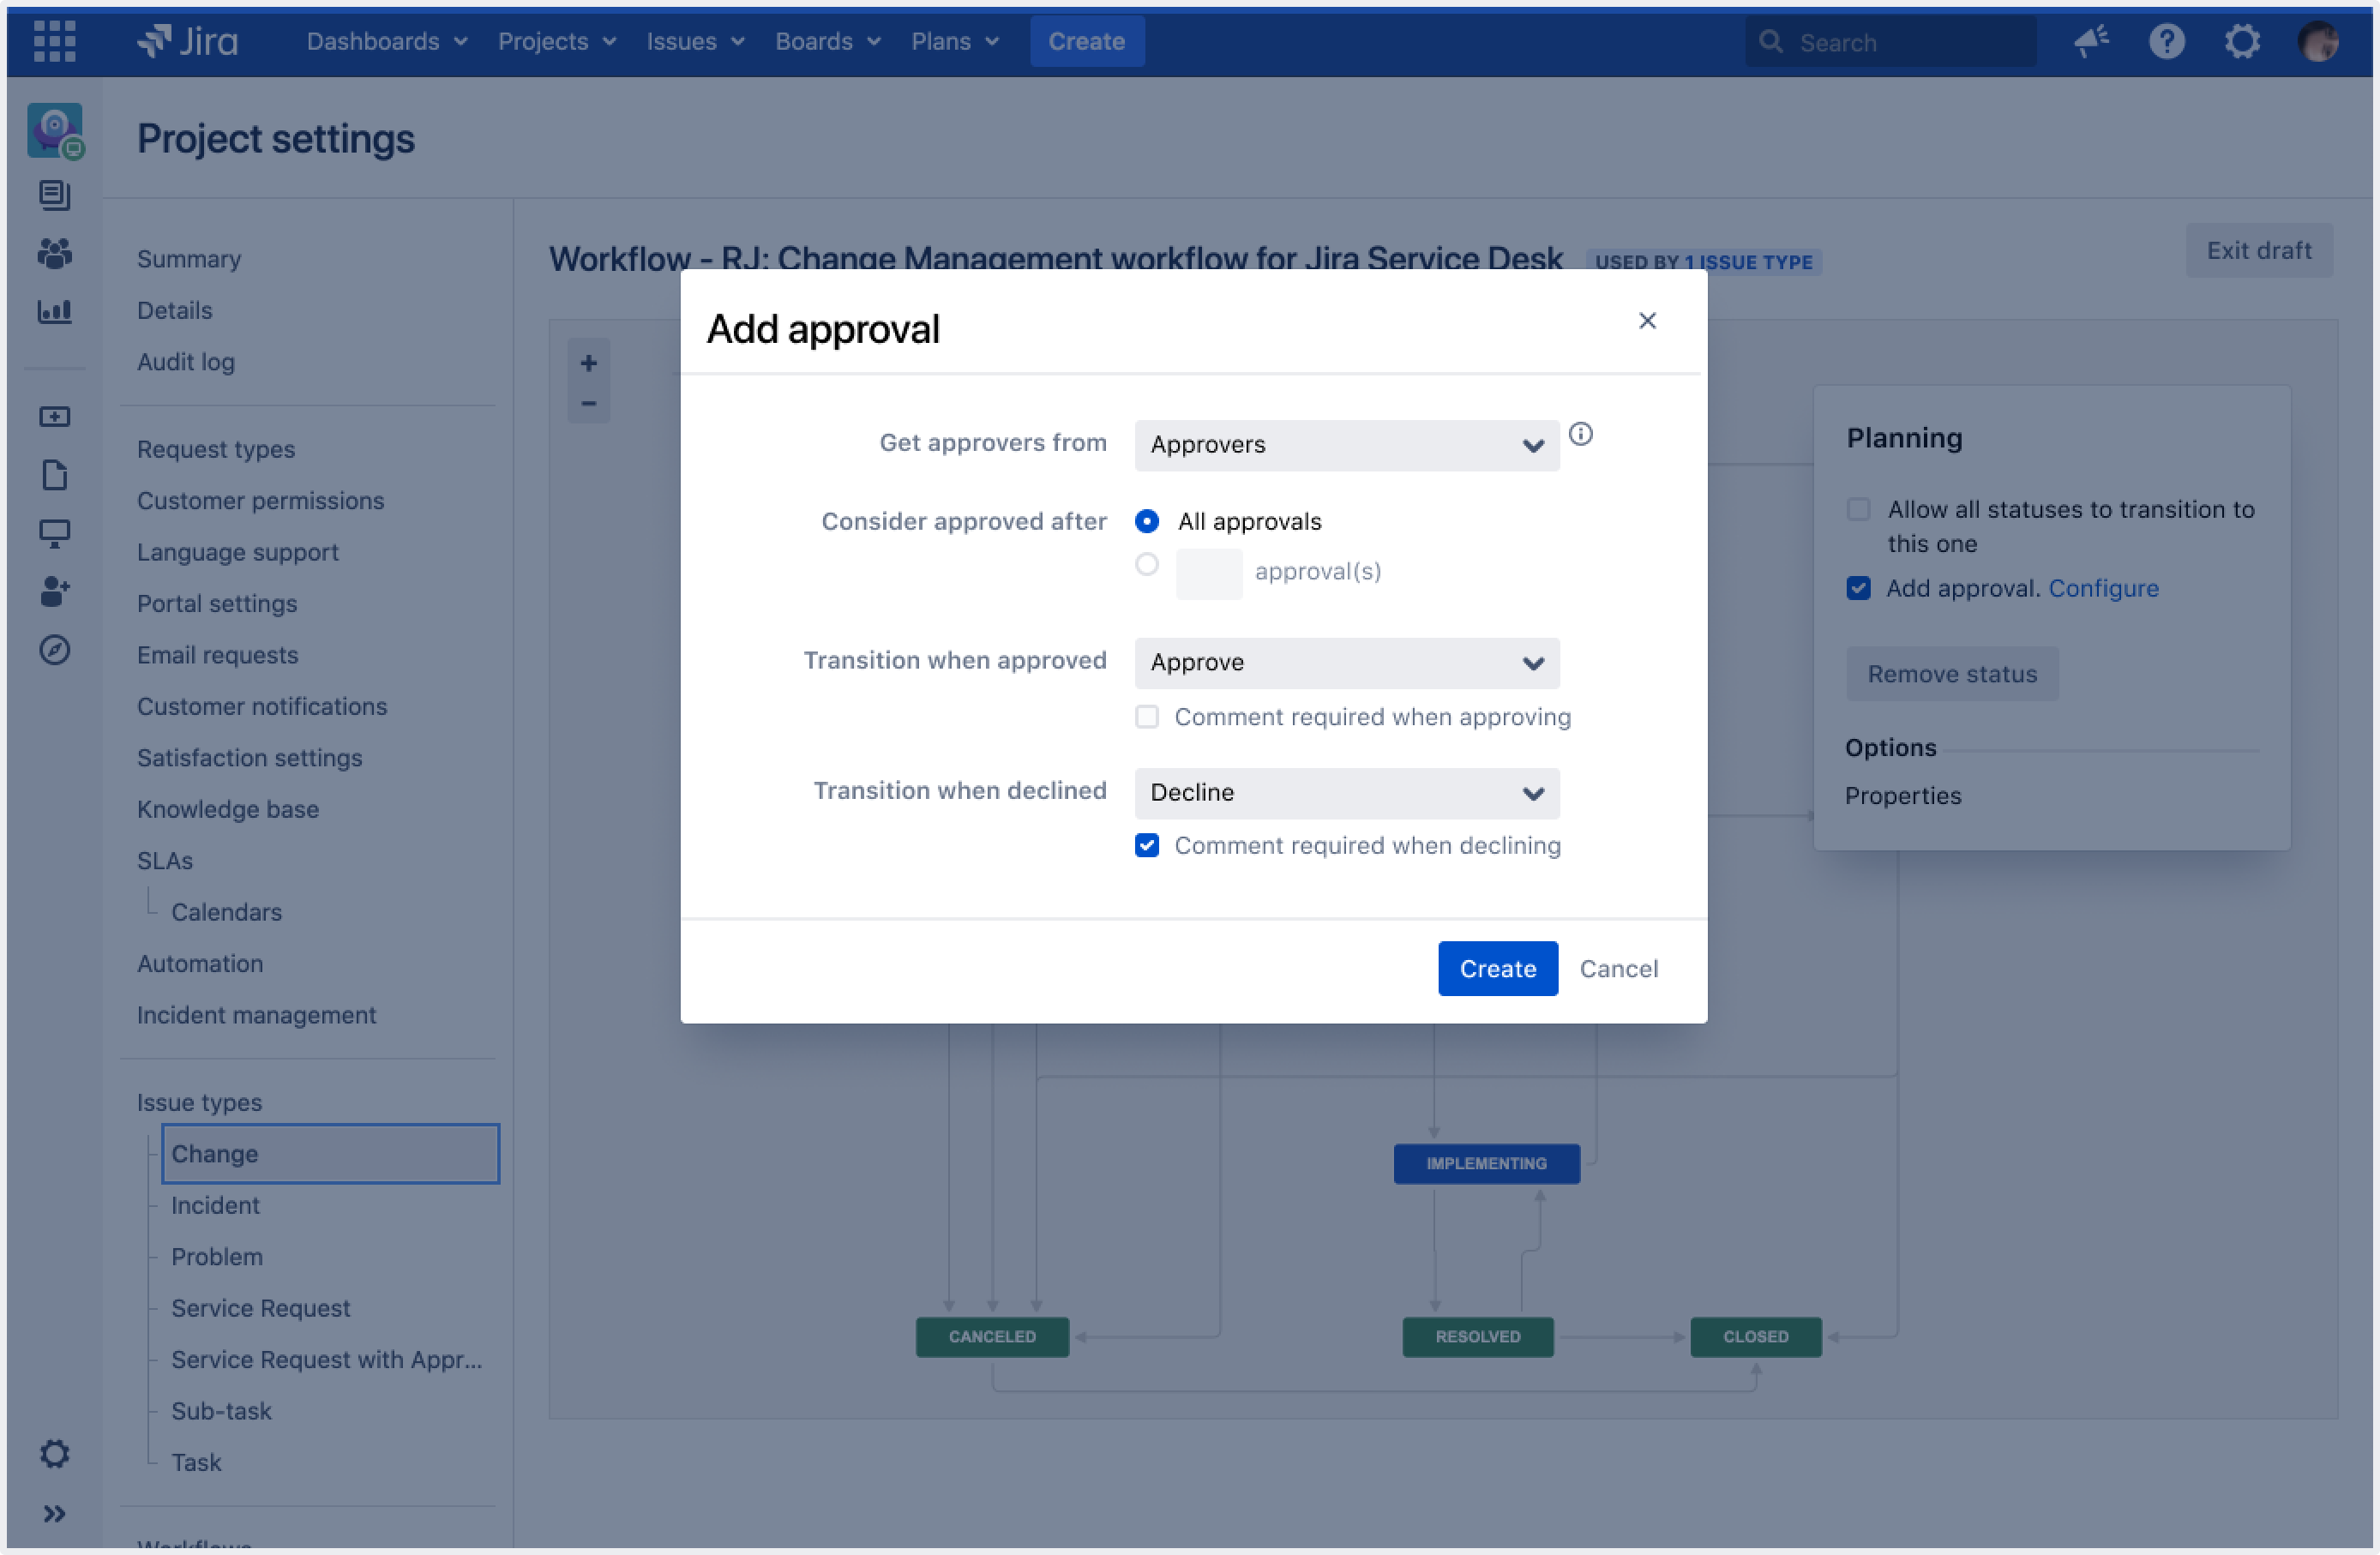Select the RESOLVED status node
This screenshot has width=2380, height=1555.
coord(1477,1337)
